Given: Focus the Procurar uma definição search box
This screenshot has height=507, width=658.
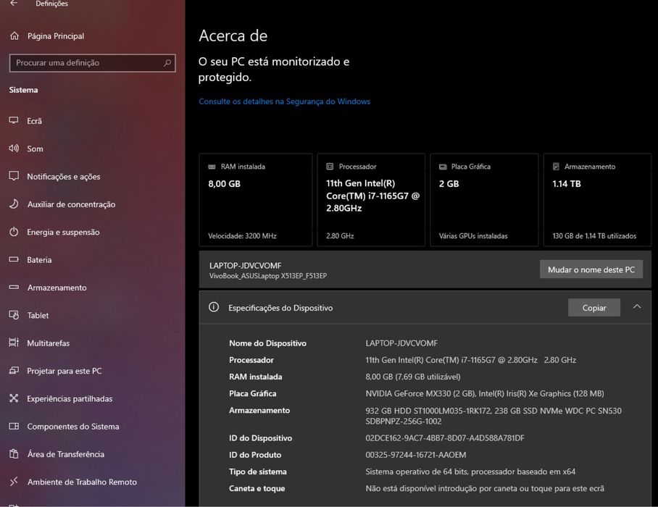Looking at the screenshot, I should 92,63.
